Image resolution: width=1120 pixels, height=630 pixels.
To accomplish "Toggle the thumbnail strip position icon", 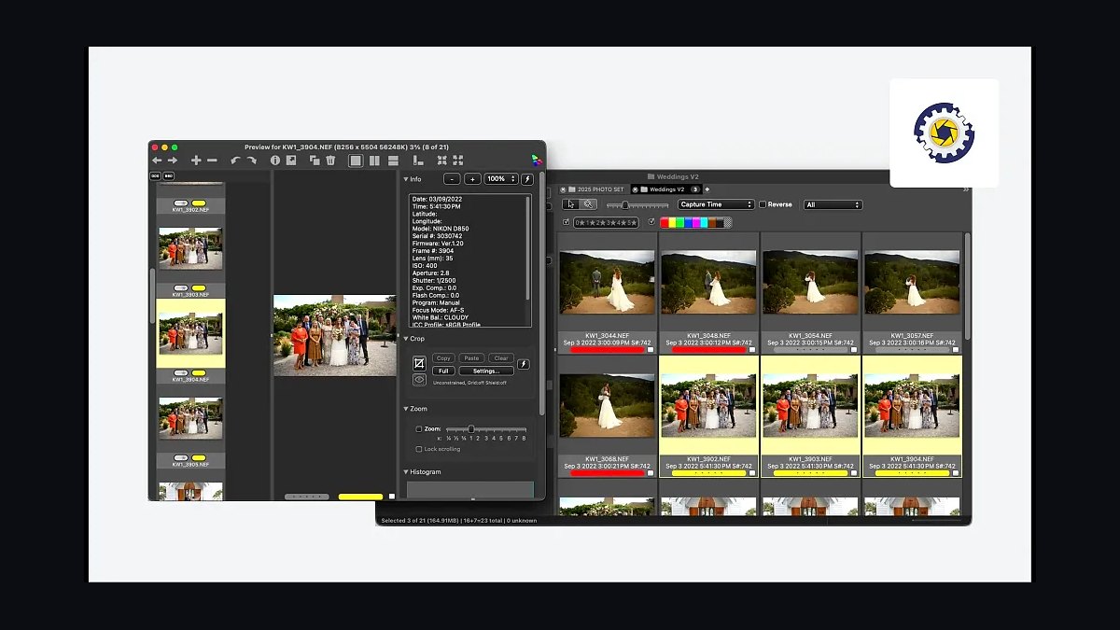I will [417, 161].
